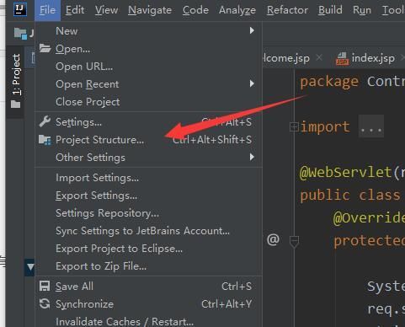Screen dimensions: 405x327
Task: Collapse the tree node with the down triangle
Action: pyautogui.click(x=30, y=266)
